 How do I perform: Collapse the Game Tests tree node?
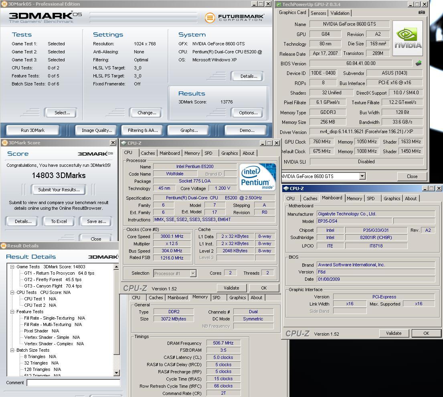[x=12, y=267]
